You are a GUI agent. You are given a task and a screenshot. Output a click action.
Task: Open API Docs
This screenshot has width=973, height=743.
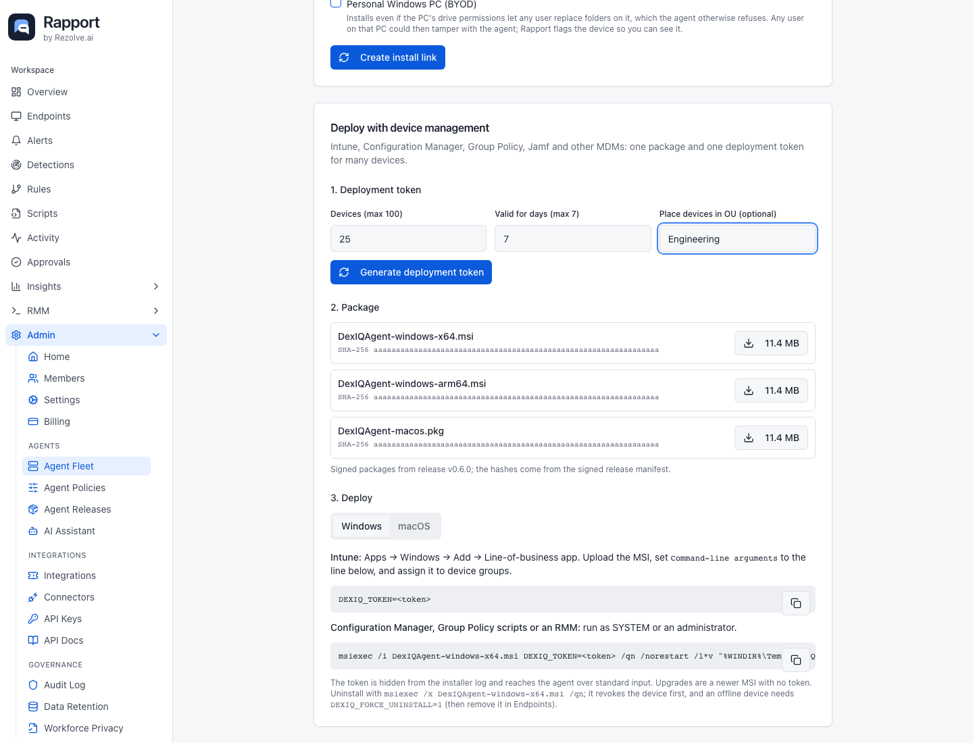(86, 640)
